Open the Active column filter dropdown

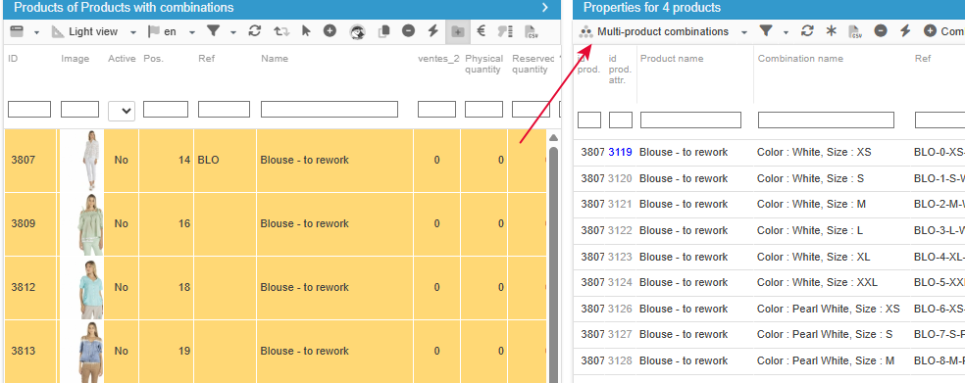pos(122,112)
